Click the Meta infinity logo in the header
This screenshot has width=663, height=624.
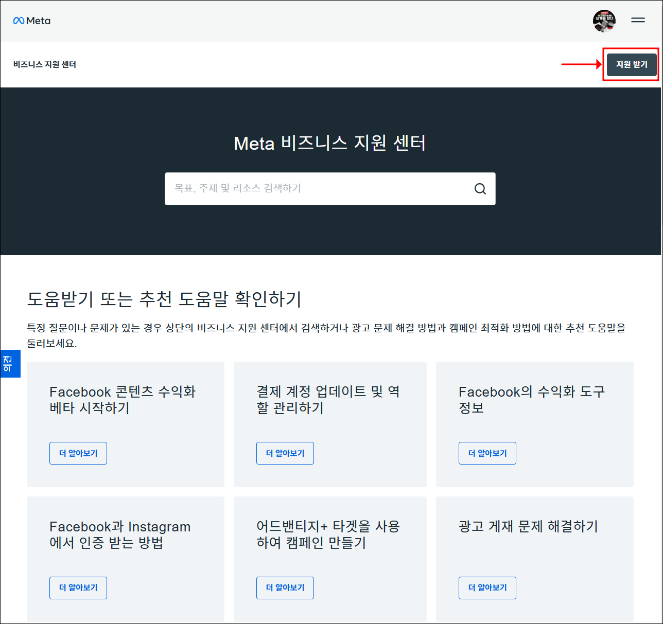point(31,21)
